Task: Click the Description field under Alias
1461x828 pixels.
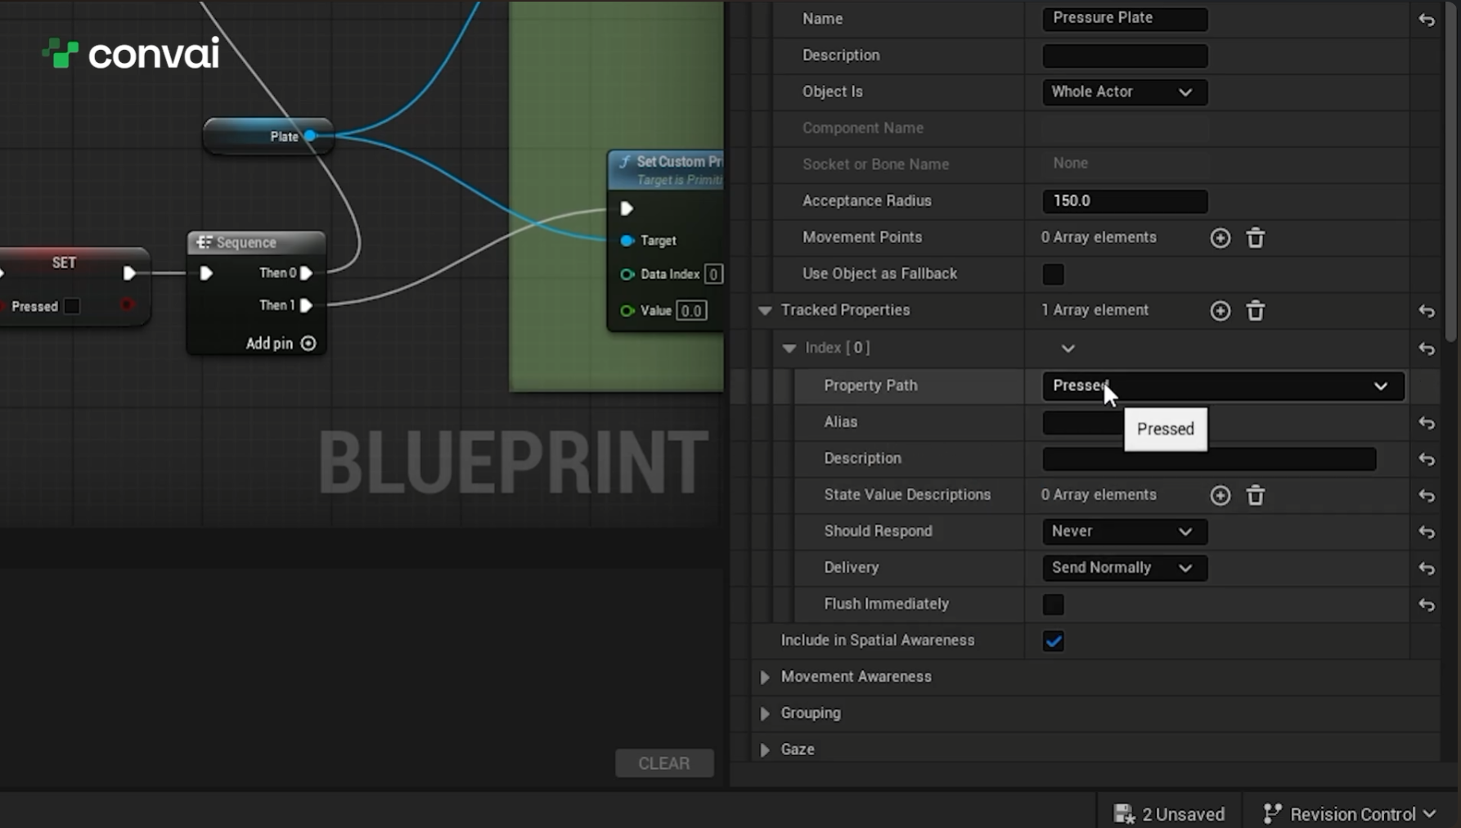Action: 1209,459
